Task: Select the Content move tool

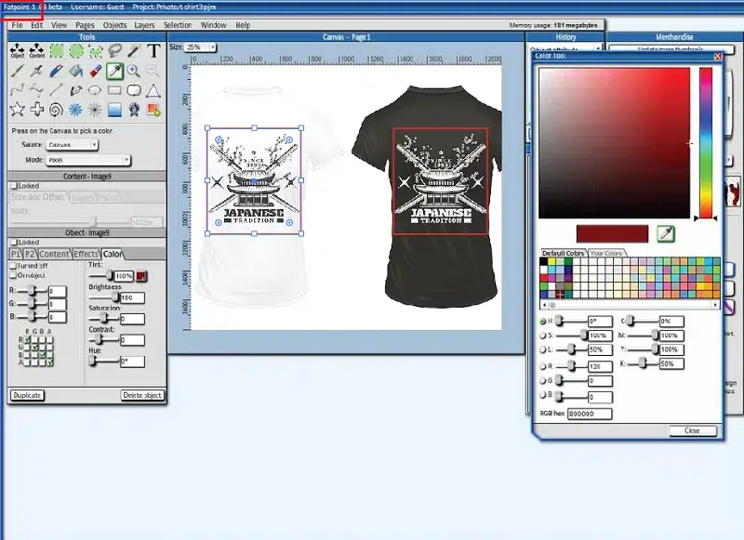Action: pyautogui.click(x=36, y=50)
